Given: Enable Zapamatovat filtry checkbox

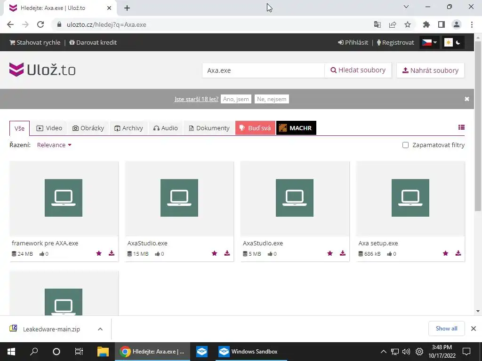Looking at the screenshot, I should click(x=405, y=145).
